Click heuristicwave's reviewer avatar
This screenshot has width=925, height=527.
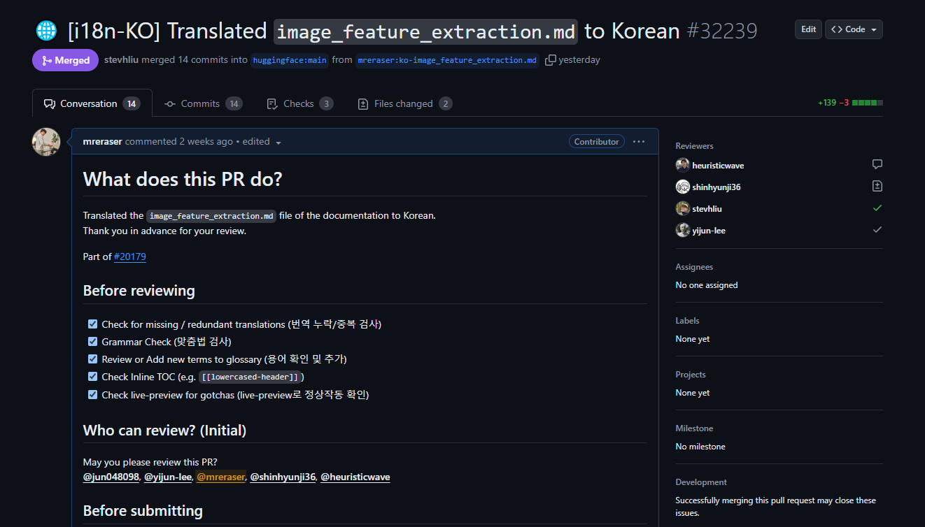click(x=683, y=165)
